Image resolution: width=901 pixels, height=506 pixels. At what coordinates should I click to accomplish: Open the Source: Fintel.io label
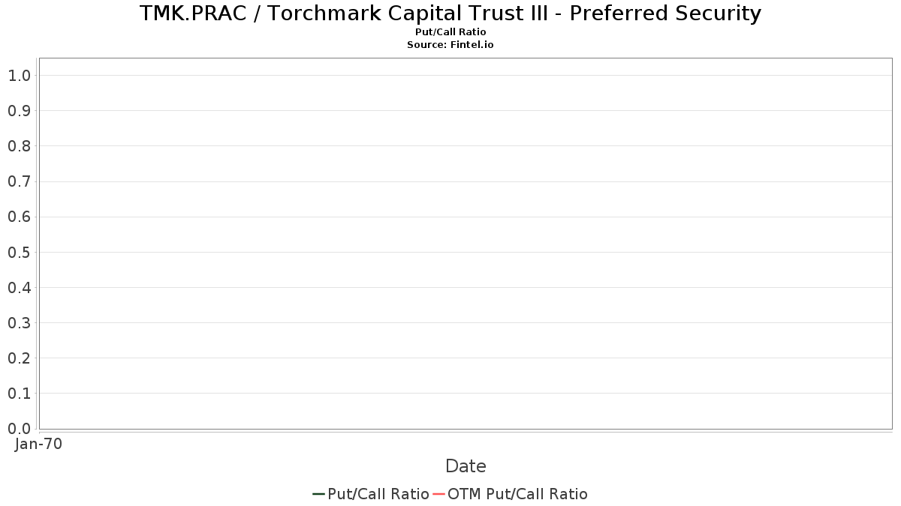450,44
